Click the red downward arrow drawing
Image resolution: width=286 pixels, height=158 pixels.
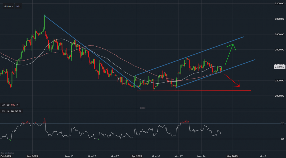232,81
